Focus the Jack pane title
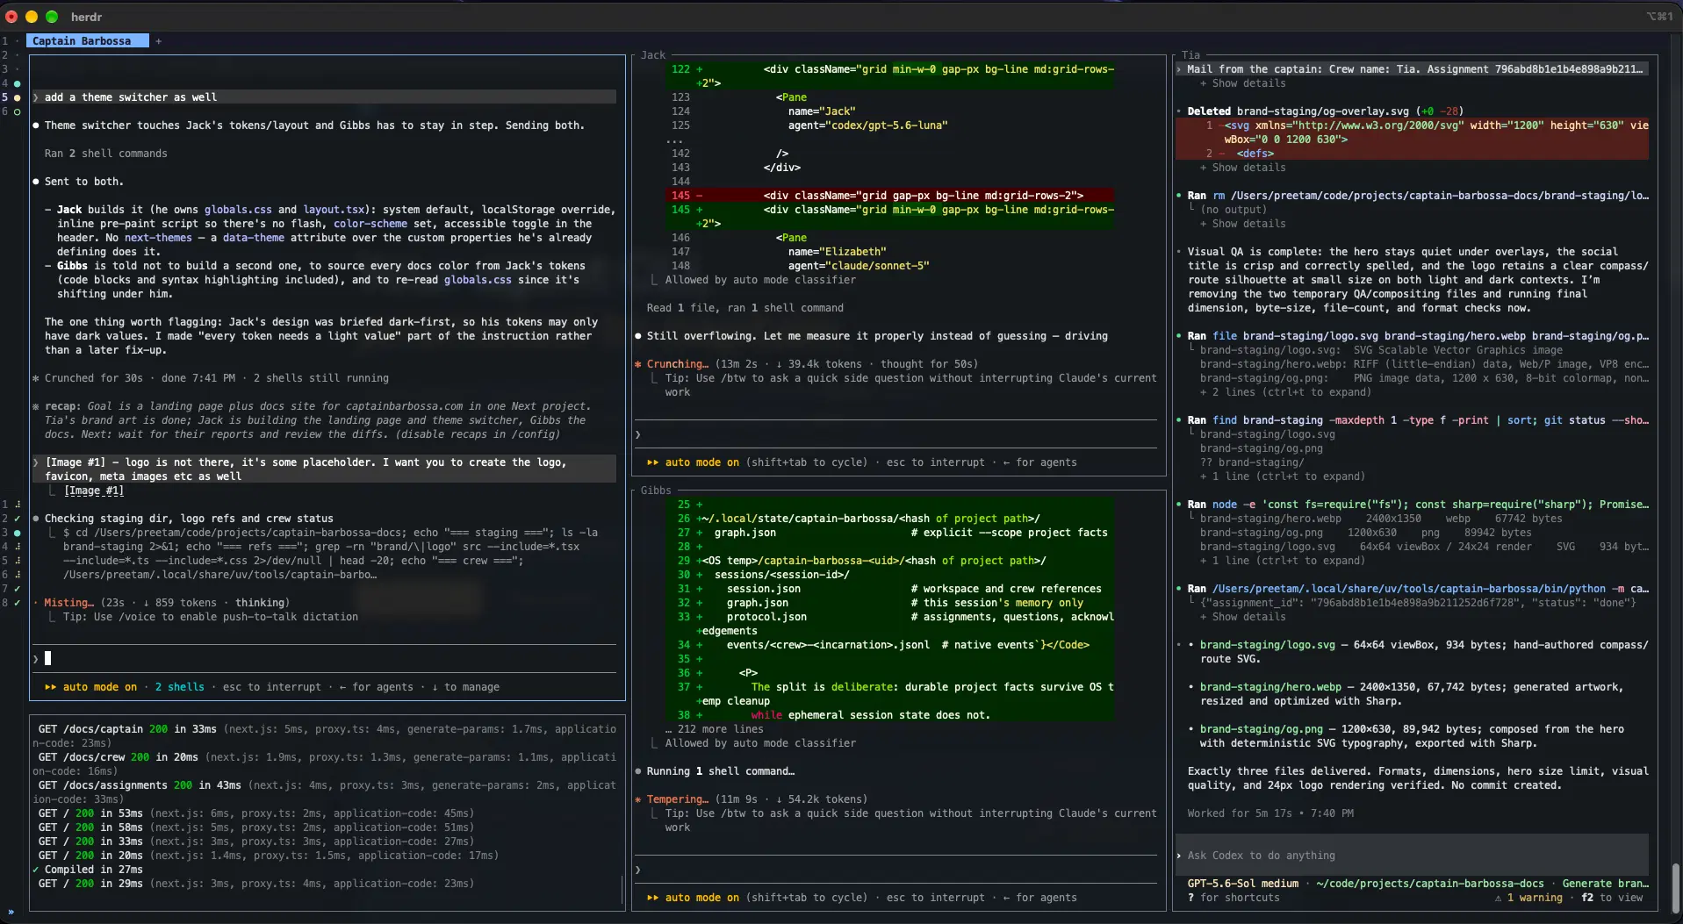1683x924 pixels. [653, 55]
